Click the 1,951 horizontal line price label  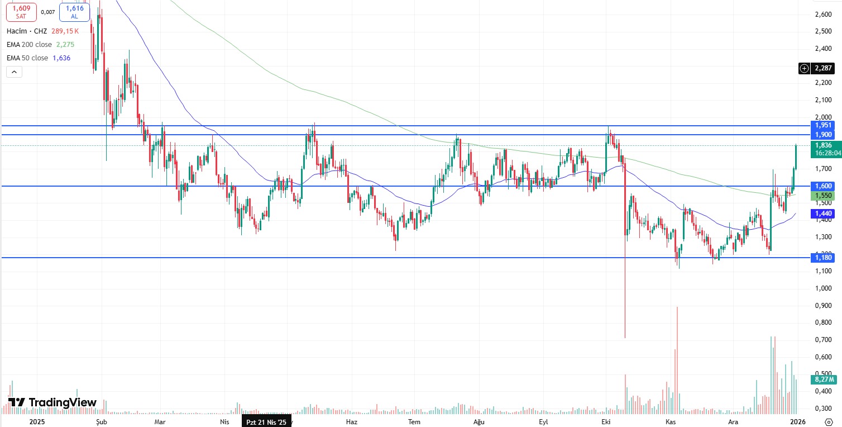coord(823,125)
